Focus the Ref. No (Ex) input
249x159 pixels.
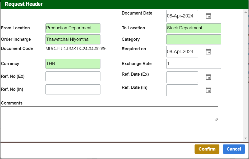click(x=73, y=76)
